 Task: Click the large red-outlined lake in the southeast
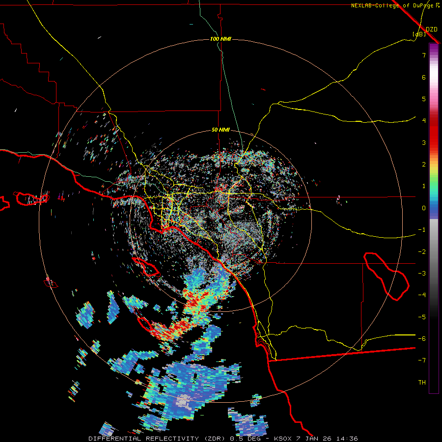pyautogui.click(x=386, y=276)
